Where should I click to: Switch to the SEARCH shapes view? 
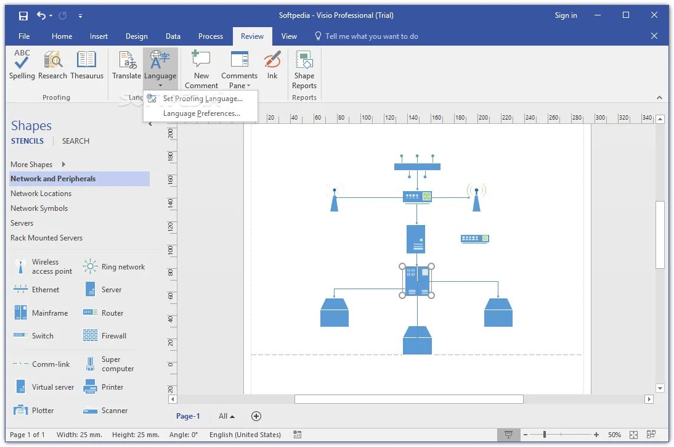point(76,141)
